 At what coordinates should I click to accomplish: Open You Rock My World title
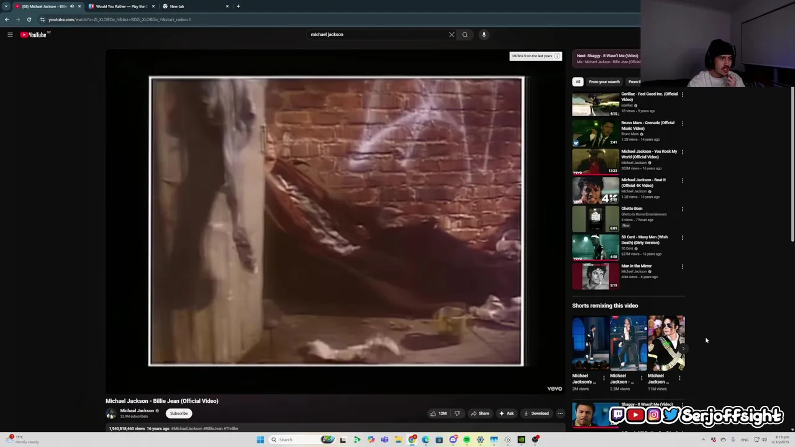click(x=649, y=154)
